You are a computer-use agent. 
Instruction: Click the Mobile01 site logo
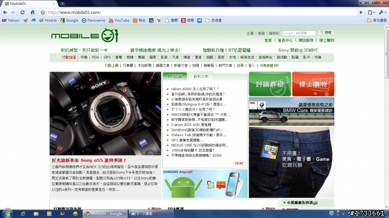click(x=85, y=35)
